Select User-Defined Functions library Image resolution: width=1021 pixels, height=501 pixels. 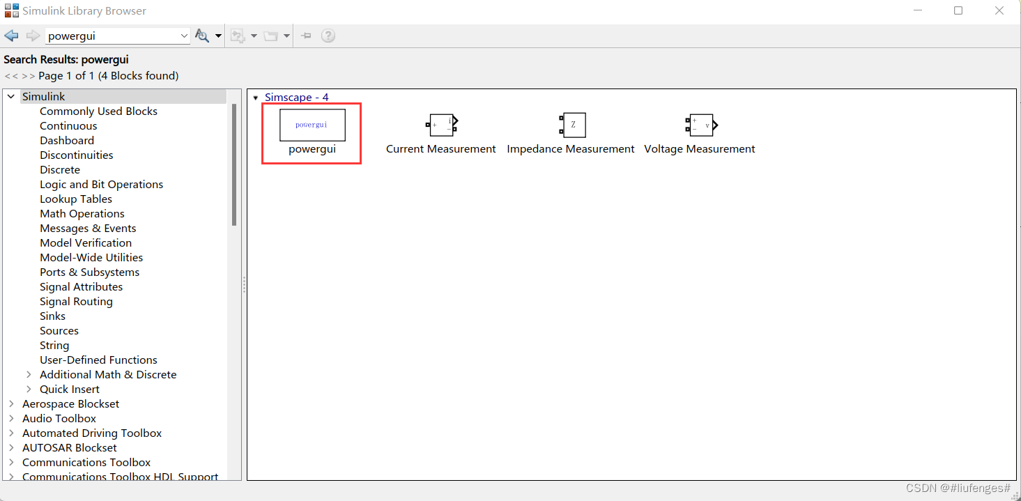click(98, 360)
